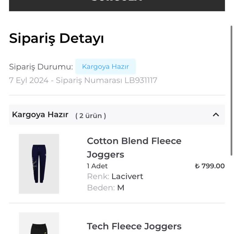Click the 1 Adet quantity text
Image resolution: width=234 pixels, height=234 pixels.
click(97, 166)
